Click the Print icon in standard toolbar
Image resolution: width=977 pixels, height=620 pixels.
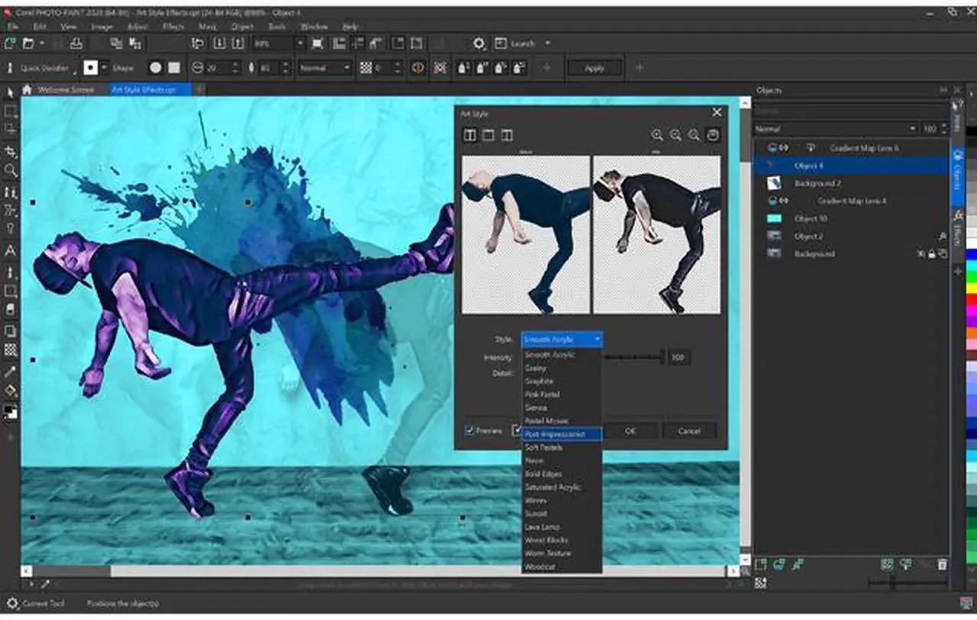[78, 43]
